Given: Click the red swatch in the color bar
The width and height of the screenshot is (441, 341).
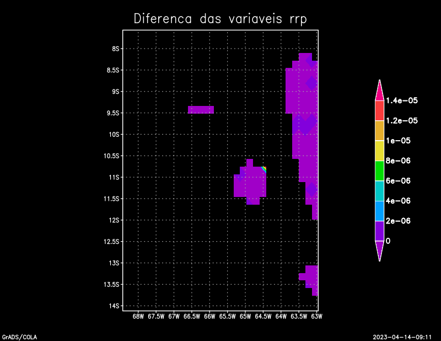Looking at the screenshot, I should 379,110.
